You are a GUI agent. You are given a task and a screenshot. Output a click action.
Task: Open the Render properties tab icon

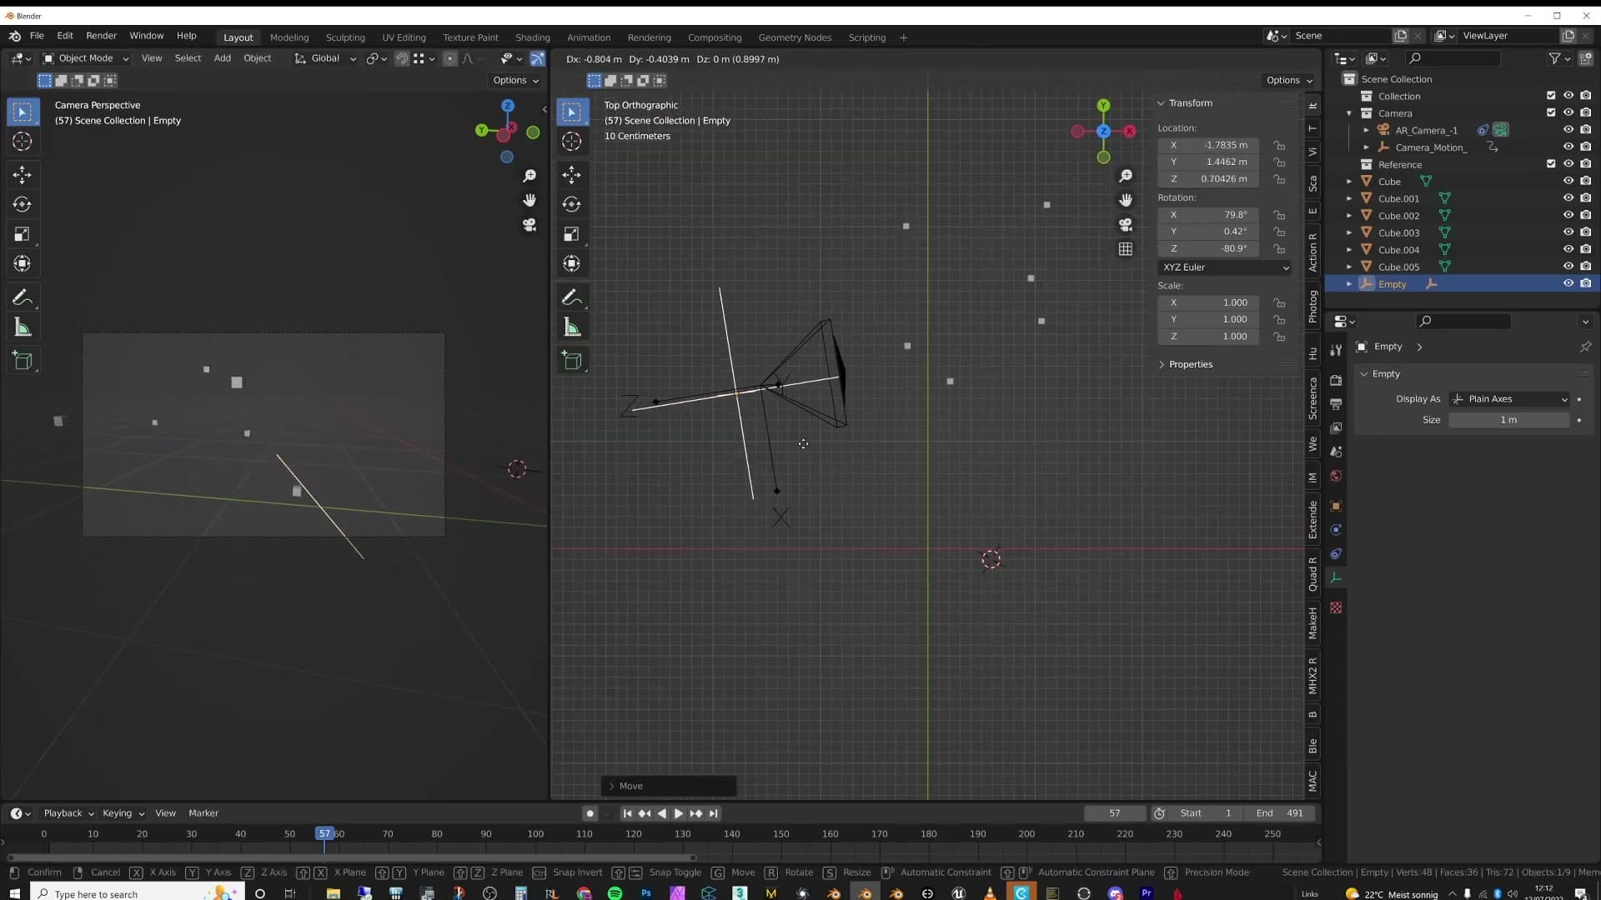[x=1336, y=380]
